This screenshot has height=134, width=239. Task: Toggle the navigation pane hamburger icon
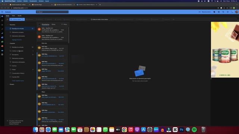(x=7, y=19)
